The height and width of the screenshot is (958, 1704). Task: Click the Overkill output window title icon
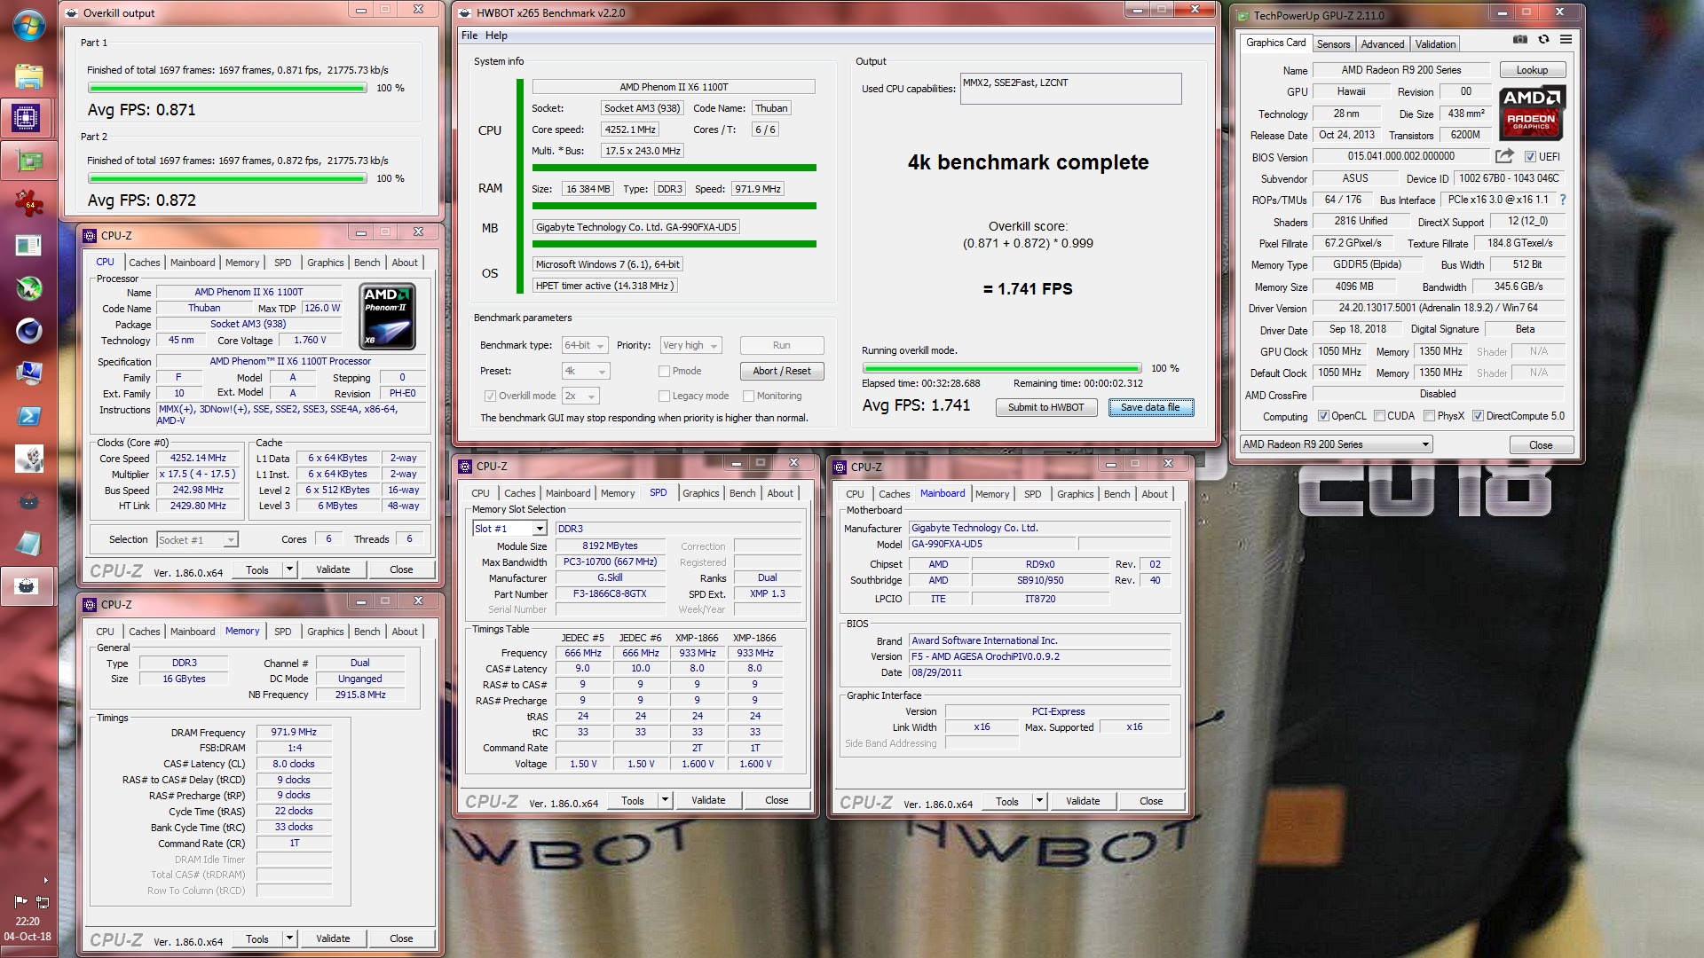tap(71, 12)
